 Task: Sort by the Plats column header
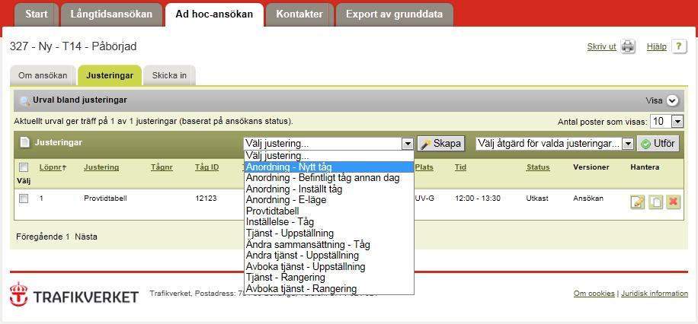[424, 167]
